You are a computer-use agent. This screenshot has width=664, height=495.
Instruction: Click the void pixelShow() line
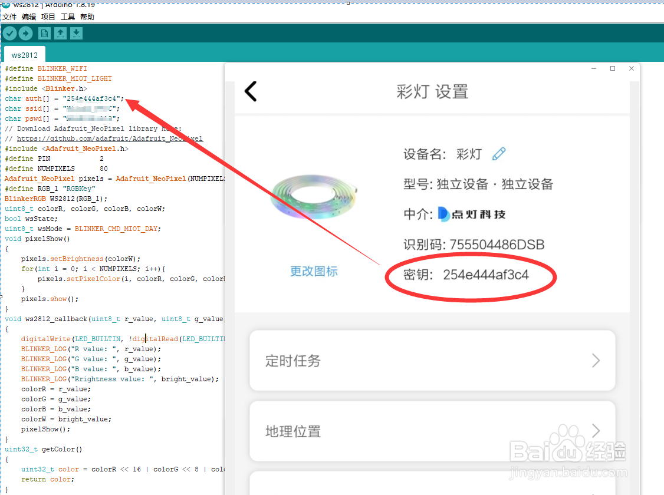tap(37, 239)
